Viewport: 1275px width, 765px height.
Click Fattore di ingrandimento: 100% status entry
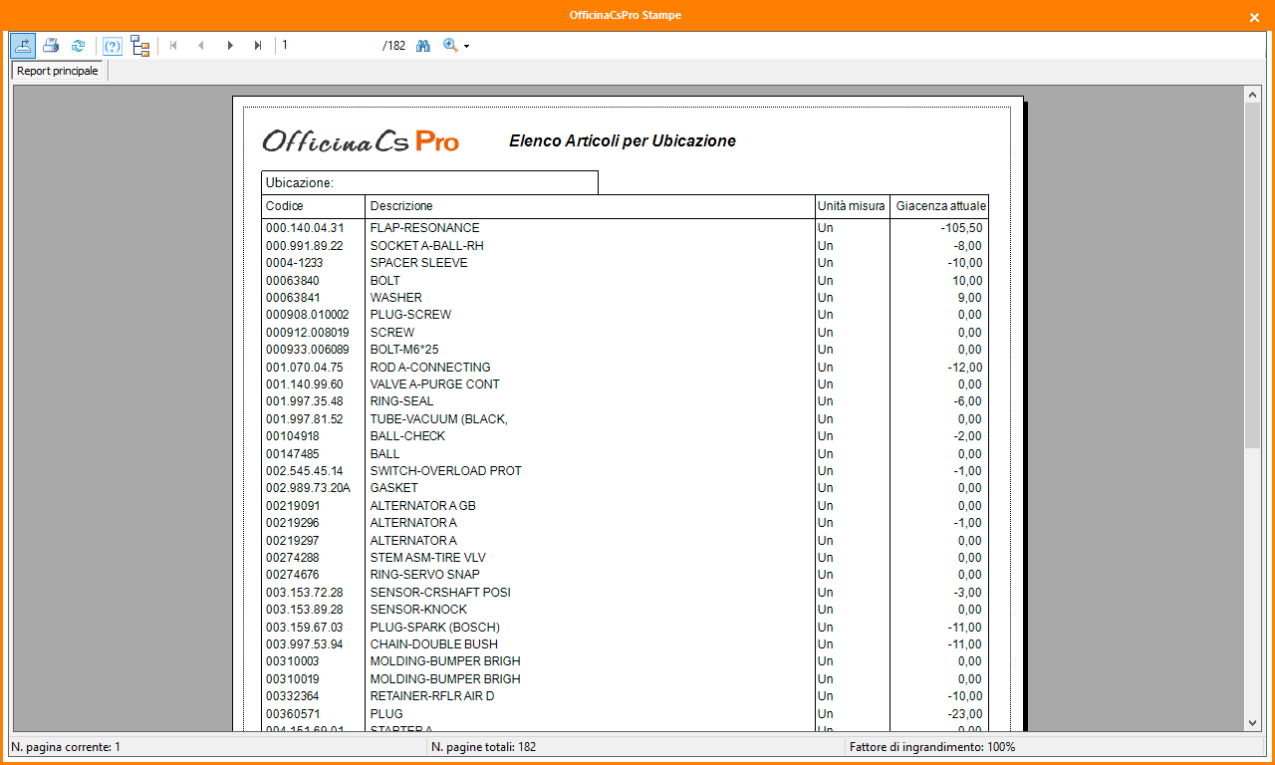932,747
